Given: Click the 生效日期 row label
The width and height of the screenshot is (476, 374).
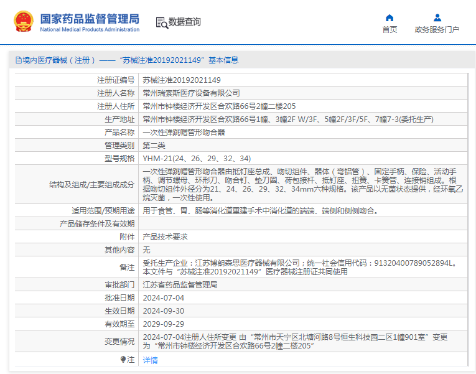Looking at the screenshot, I should [x=119, y=311].
